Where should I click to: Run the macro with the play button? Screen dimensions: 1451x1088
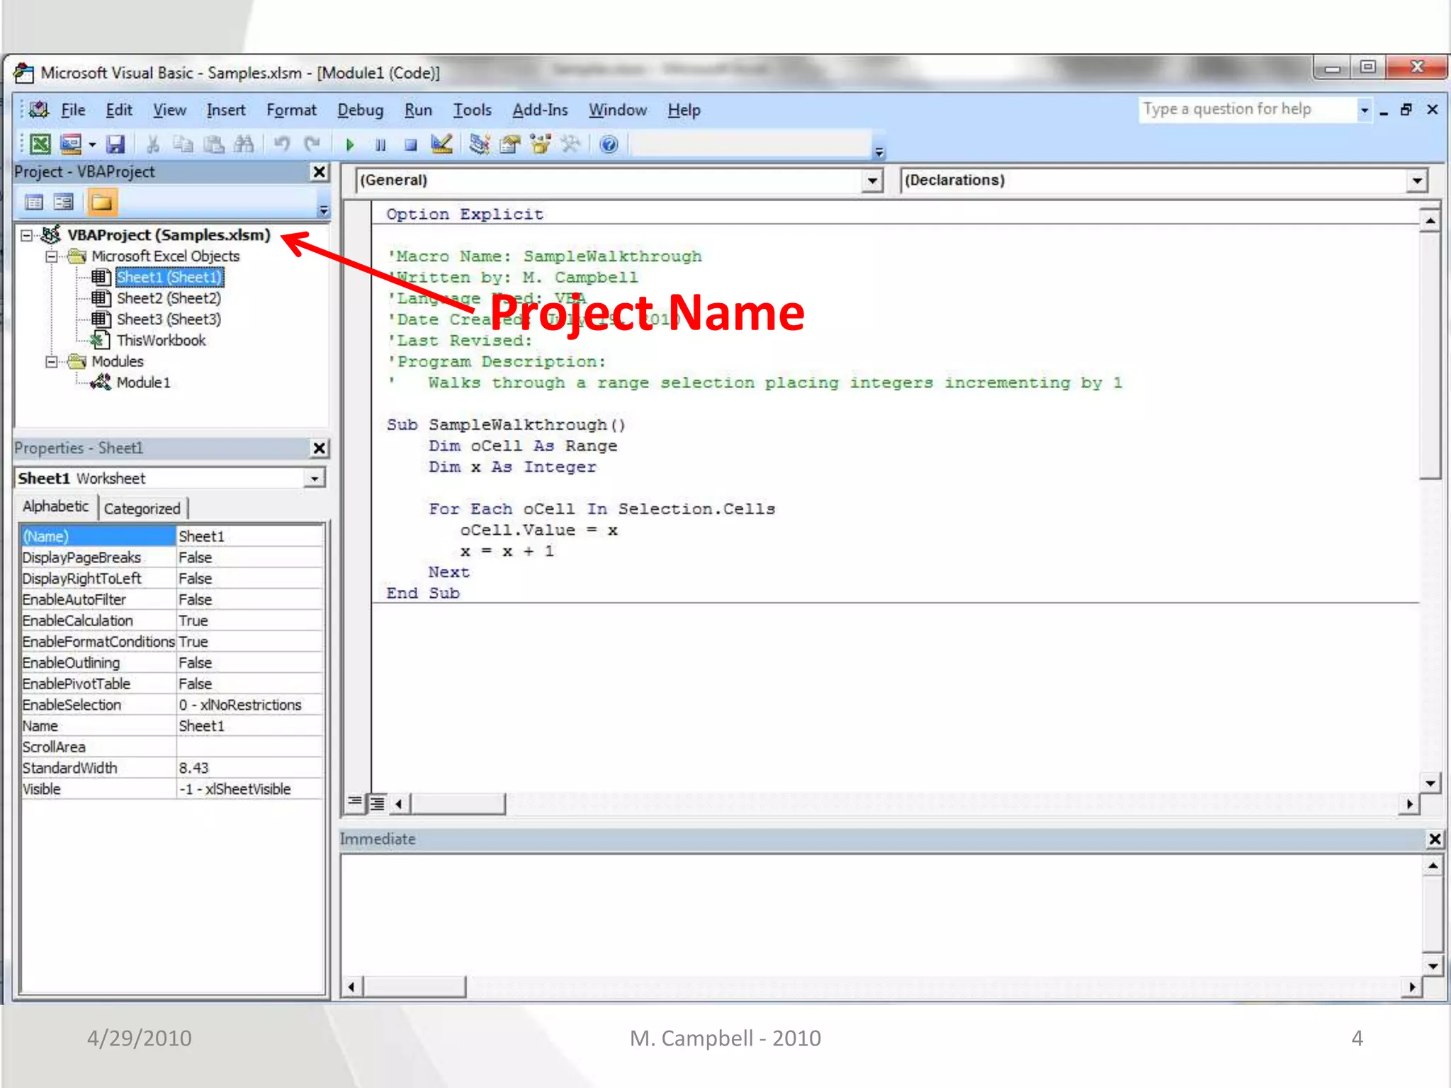(349, 144)
